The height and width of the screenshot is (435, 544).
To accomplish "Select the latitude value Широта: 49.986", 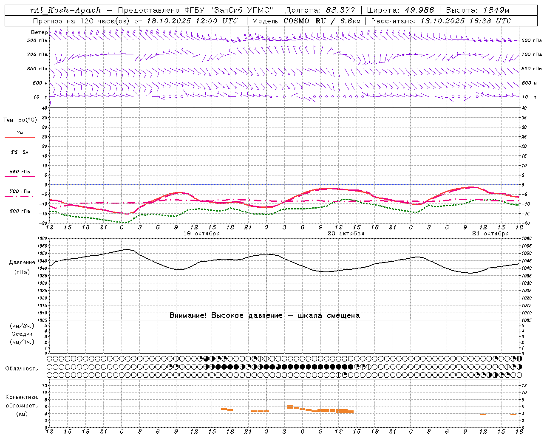I will coord(400,10).
